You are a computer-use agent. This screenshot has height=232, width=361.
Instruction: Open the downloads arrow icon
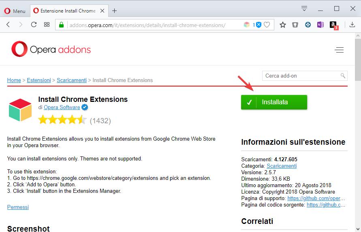coord(352,25)
